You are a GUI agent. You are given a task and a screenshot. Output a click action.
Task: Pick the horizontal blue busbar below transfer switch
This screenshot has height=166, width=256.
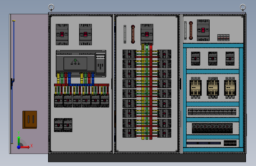click(x=81, y=85)
